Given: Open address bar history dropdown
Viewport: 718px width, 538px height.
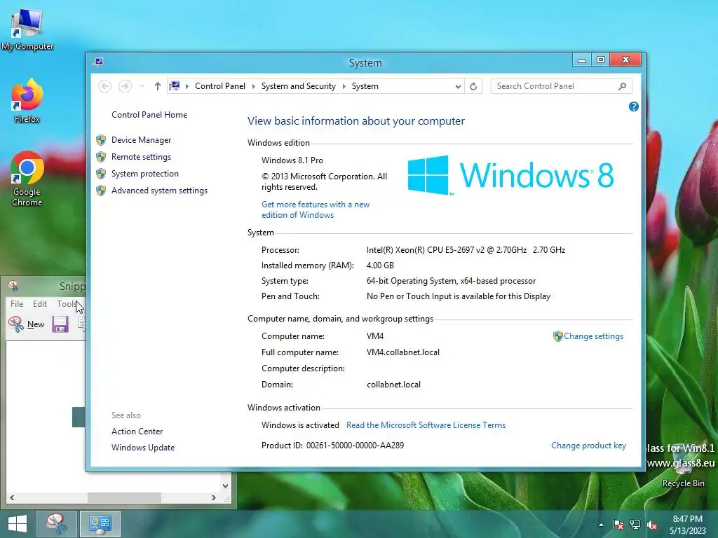Looking at the screenshot, I should (x=457, y=86).
